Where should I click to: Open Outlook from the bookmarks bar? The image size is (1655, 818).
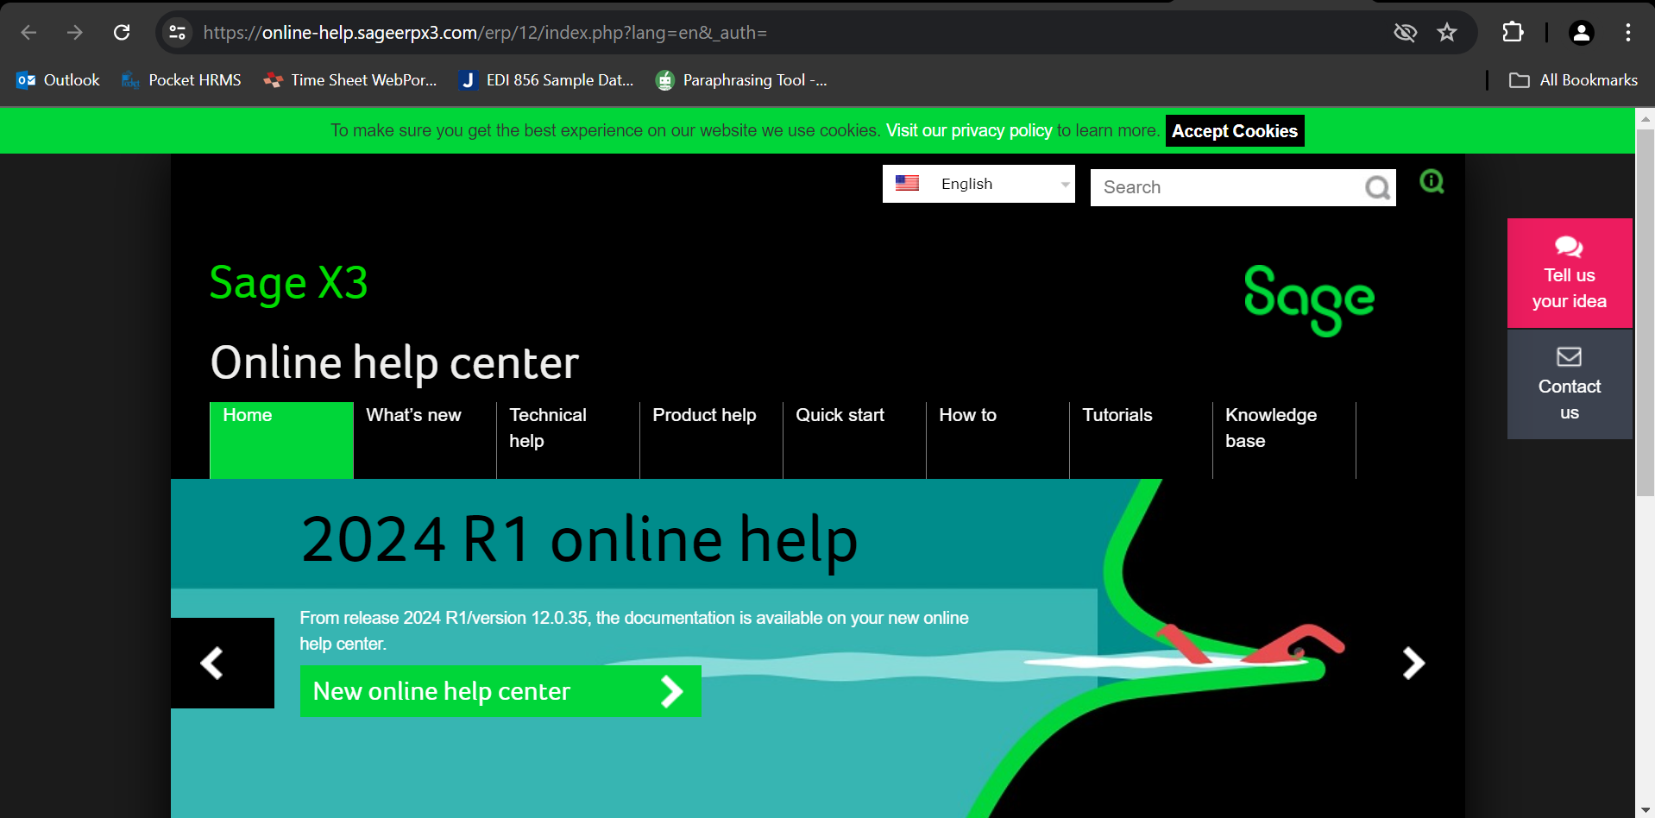(x=57, y=79)
